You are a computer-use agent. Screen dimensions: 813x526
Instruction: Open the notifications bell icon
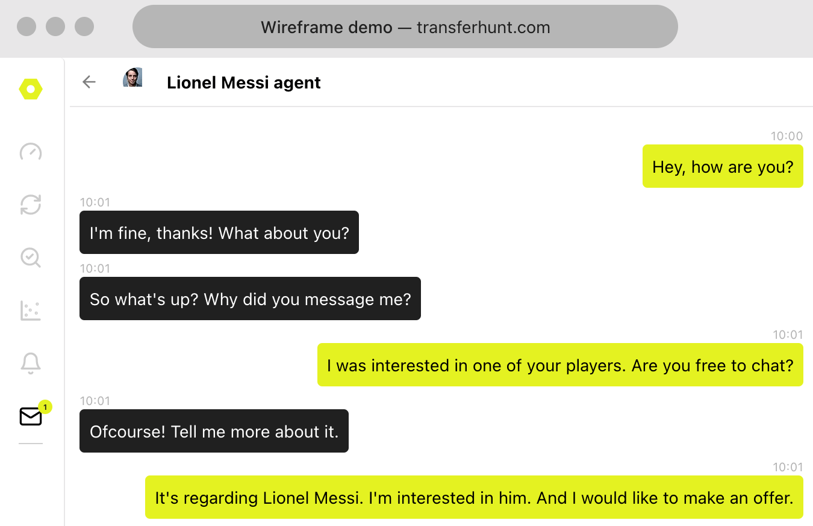tap(31, 362)
